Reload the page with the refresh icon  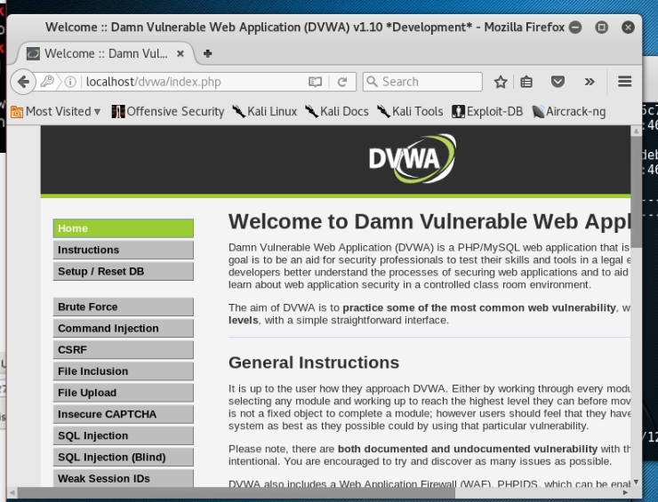tap(342, 82)
